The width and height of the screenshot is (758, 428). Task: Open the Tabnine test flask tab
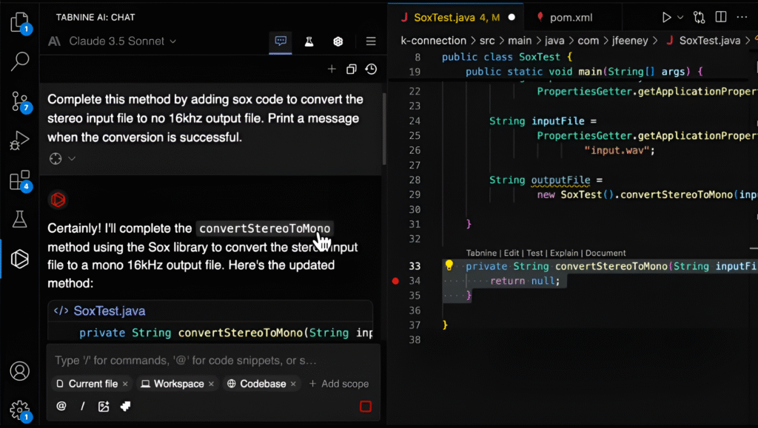(309, 41)
